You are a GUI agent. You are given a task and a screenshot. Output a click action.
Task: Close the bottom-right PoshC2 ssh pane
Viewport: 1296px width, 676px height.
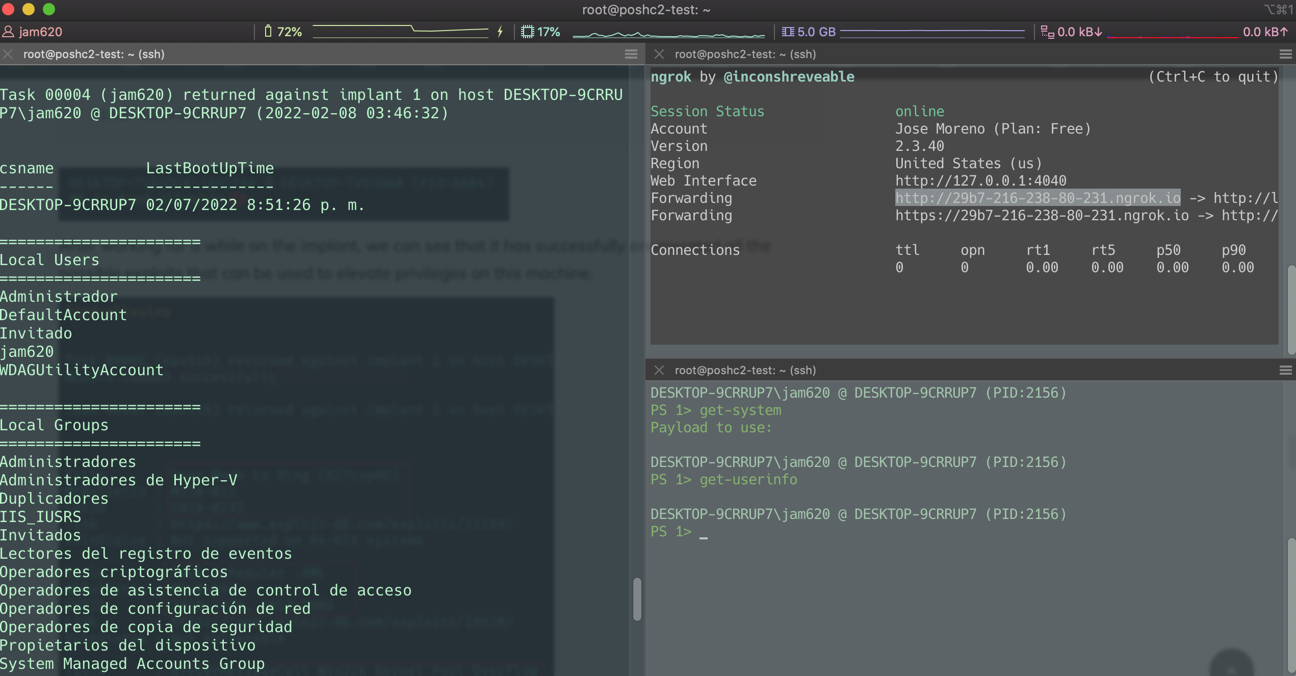[x=659, y=370]
